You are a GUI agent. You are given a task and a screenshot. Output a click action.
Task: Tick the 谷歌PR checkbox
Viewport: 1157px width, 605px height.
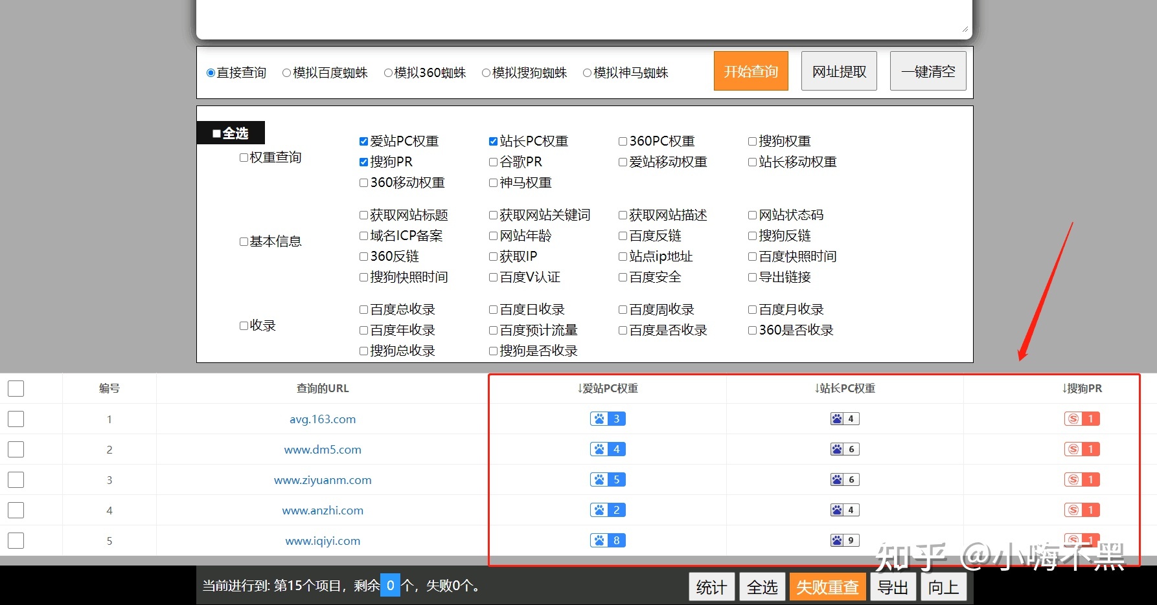493,162
